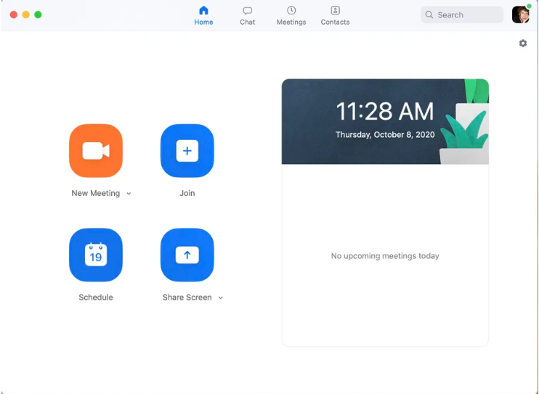Select the Home tab
The width and height of the screenshot is (539, 394).
coord(203,15)
